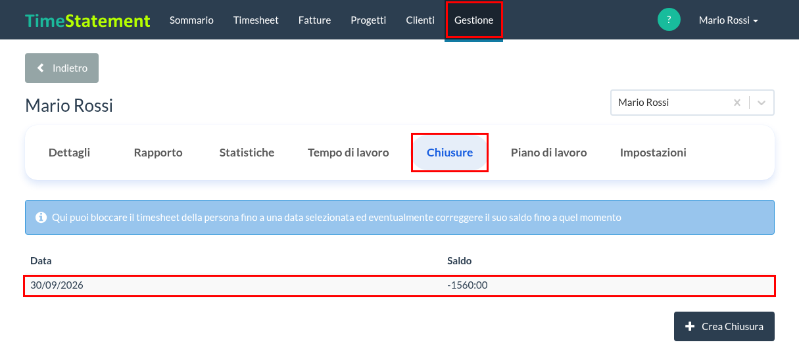Open the Sommario menu item
799x357 pixels.
pos(191,20)
